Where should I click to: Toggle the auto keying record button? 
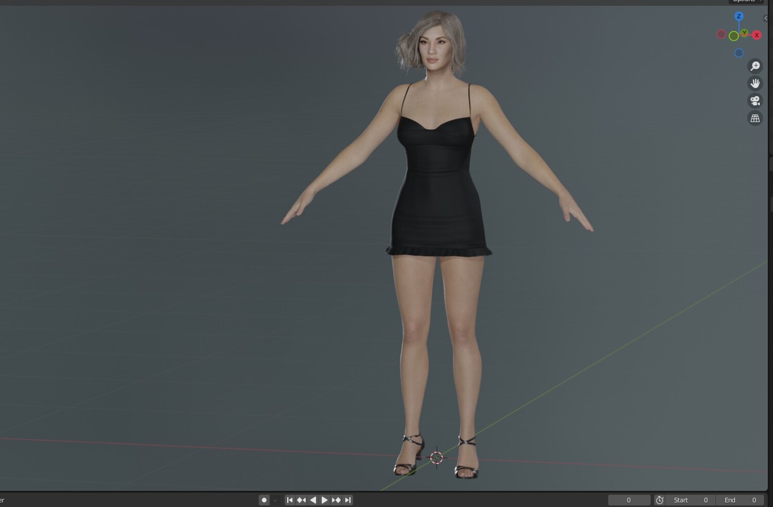(x=264, y=500)
